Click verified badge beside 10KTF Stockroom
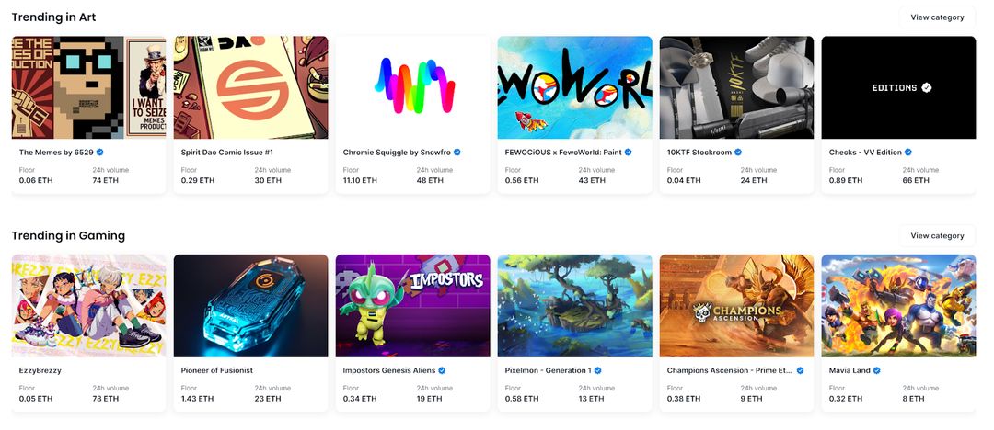Image resolution: width=994 pixels, height=430 pixels. click(x=738, y=152)
